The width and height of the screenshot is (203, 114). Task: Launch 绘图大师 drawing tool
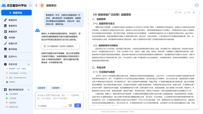point(13,43)
